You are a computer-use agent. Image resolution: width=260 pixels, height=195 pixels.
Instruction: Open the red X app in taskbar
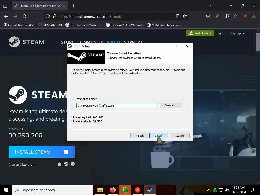point(137,190)
